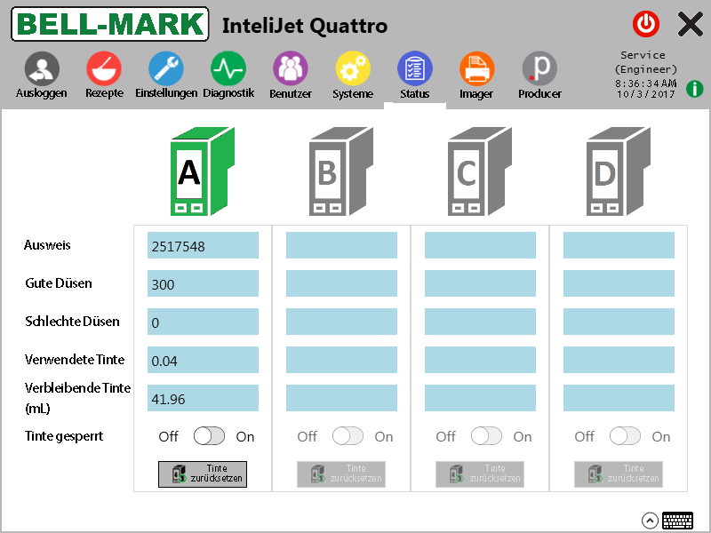711x533 pixels.
Task: Click the On label for head A
Action: [245, 436]
